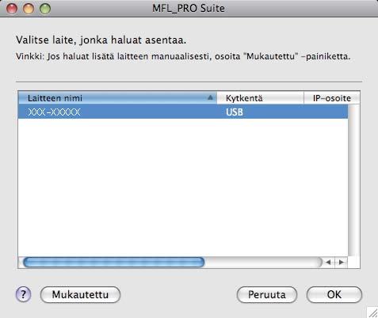This screenshot has width=378, height=318.
Task: Click the USB connection cell
Action: tap(235, 112)
